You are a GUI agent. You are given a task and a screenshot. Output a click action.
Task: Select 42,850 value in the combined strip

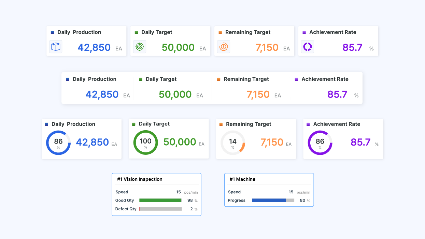click(102, 94)
